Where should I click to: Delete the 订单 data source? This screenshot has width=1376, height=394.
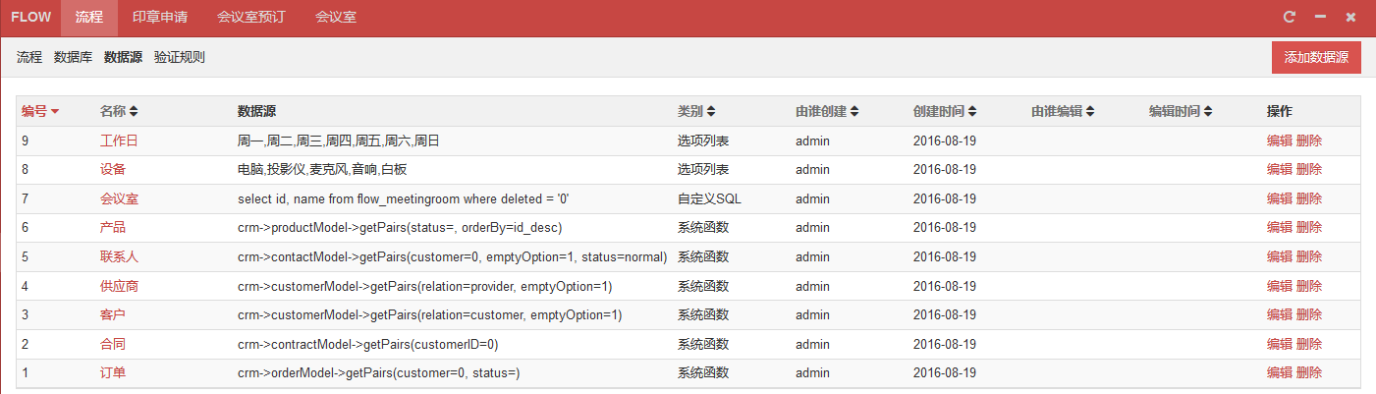(1309, 373)
